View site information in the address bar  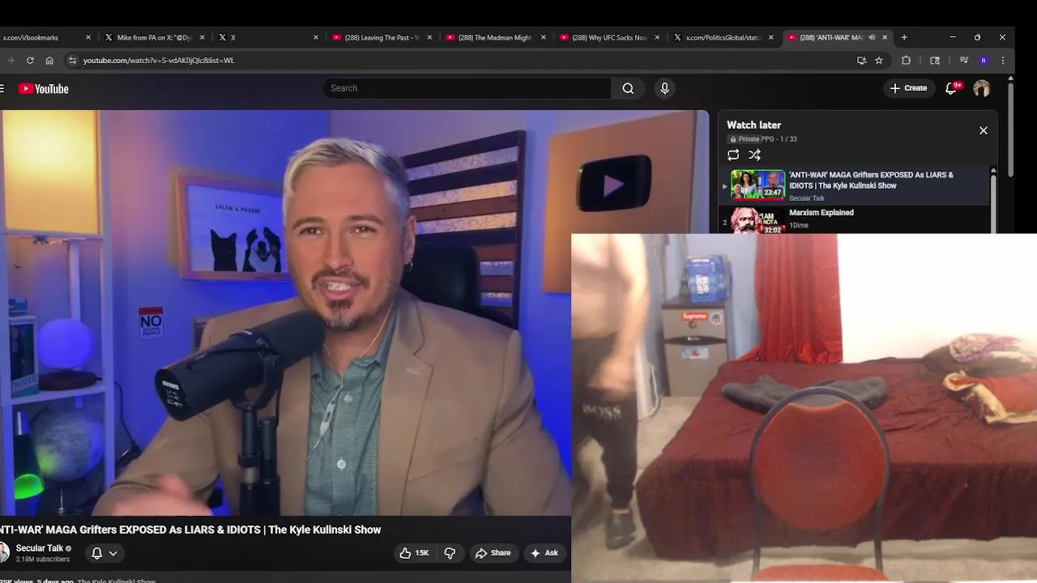click(72, 60)
